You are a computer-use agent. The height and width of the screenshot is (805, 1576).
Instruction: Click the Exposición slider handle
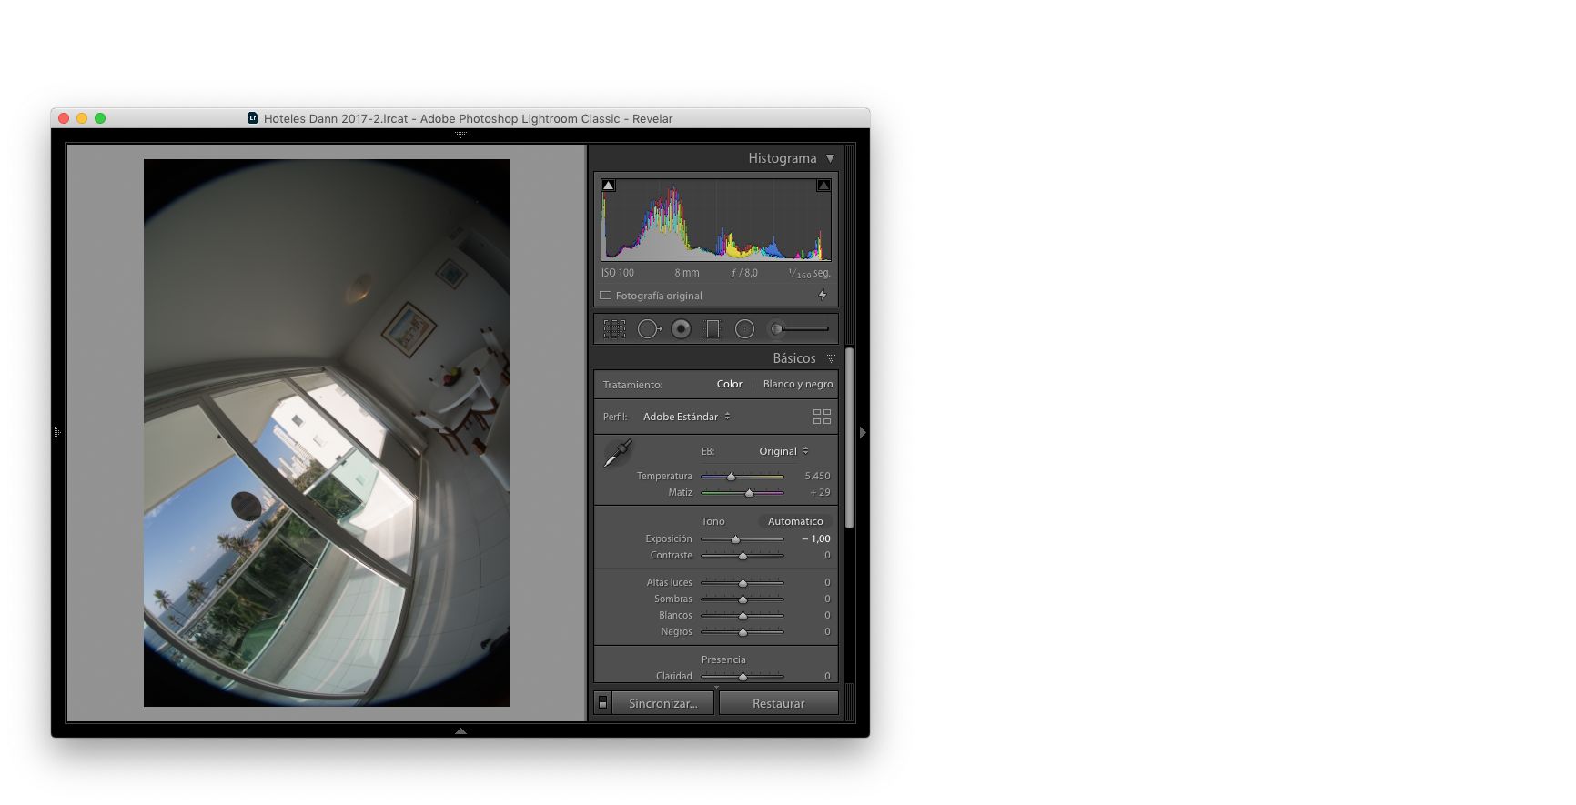click(735, 539)
